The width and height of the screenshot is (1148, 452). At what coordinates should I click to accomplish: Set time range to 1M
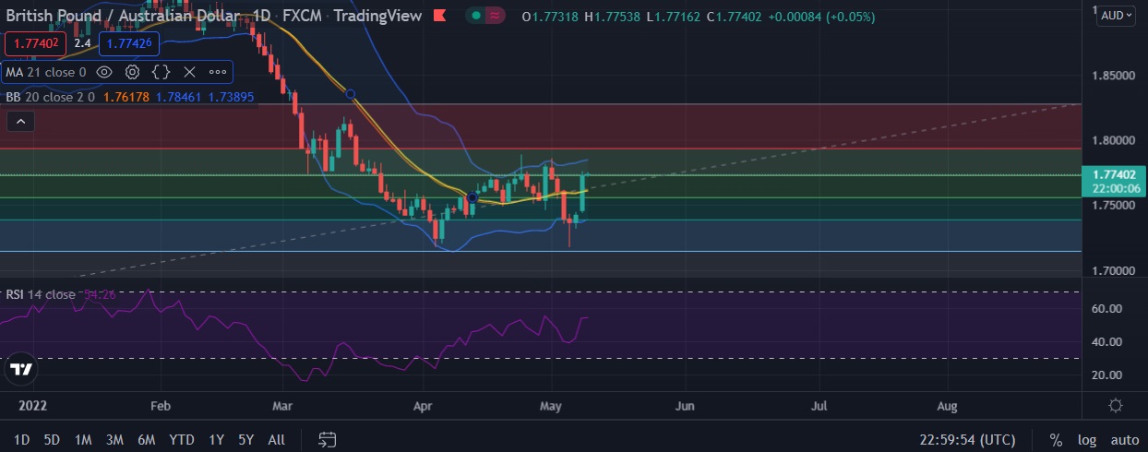pos(83,440)
